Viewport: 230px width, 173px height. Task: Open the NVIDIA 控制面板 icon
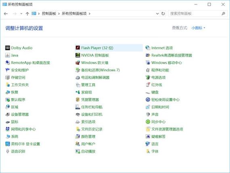pyautogui.click(x=77, y=55)
